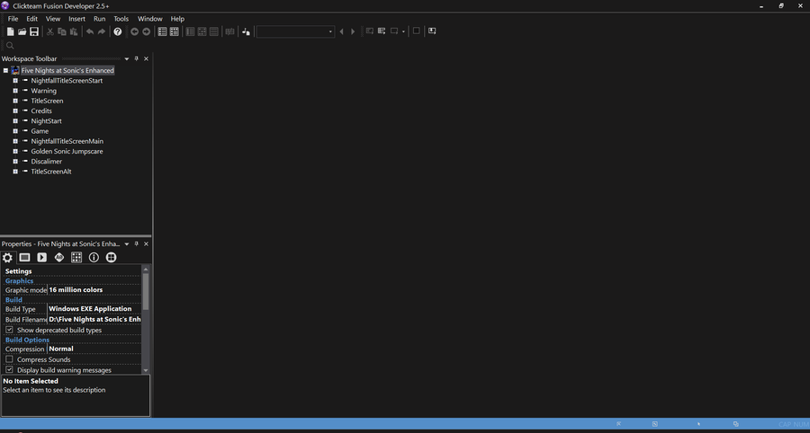Expand the Game frame node
Viewport: 810px width, 433px height.
click(15, 131)
